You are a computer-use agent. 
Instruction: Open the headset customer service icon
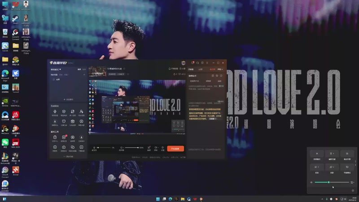pos(197,63)
